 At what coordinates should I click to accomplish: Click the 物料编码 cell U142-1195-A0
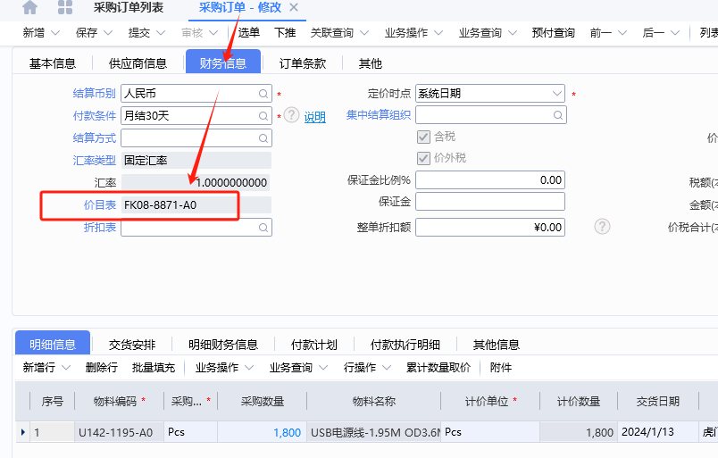(x=119, y=432)
